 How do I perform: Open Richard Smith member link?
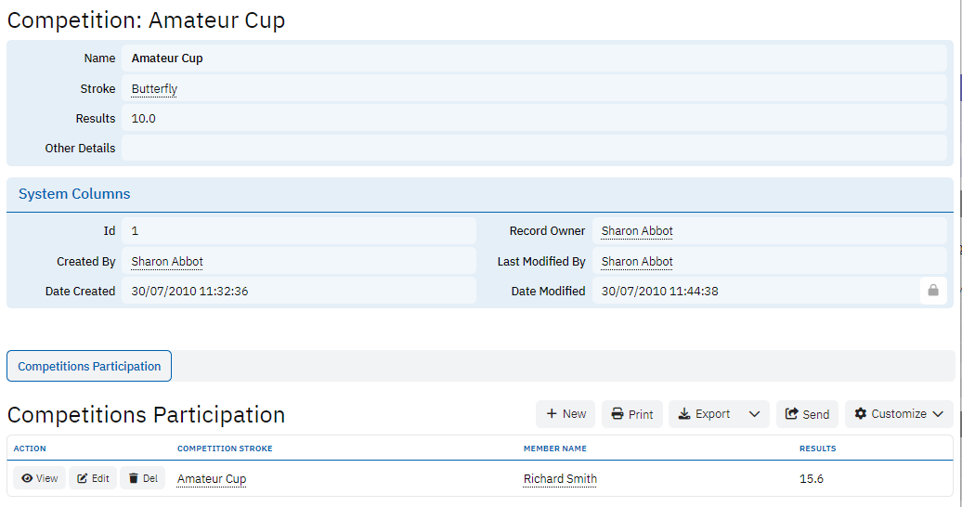[560, 479]
